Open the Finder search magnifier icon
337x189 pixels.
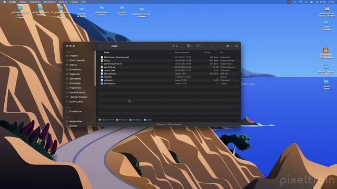click(x=236, y=46)
